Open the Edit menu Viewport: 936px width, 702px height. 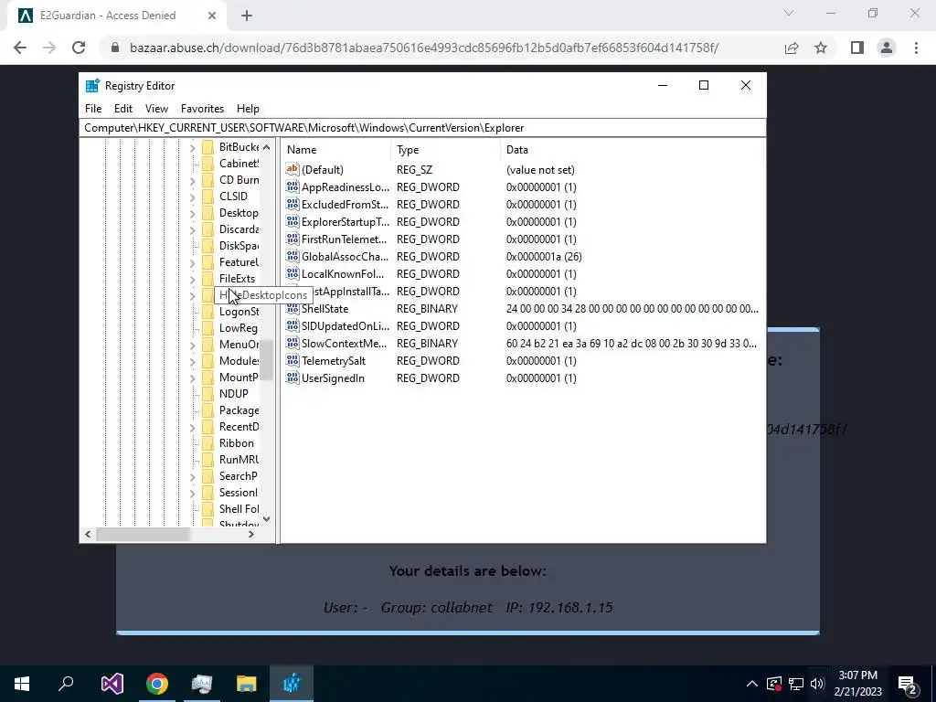pyautogui.click(x=123, y=109)
